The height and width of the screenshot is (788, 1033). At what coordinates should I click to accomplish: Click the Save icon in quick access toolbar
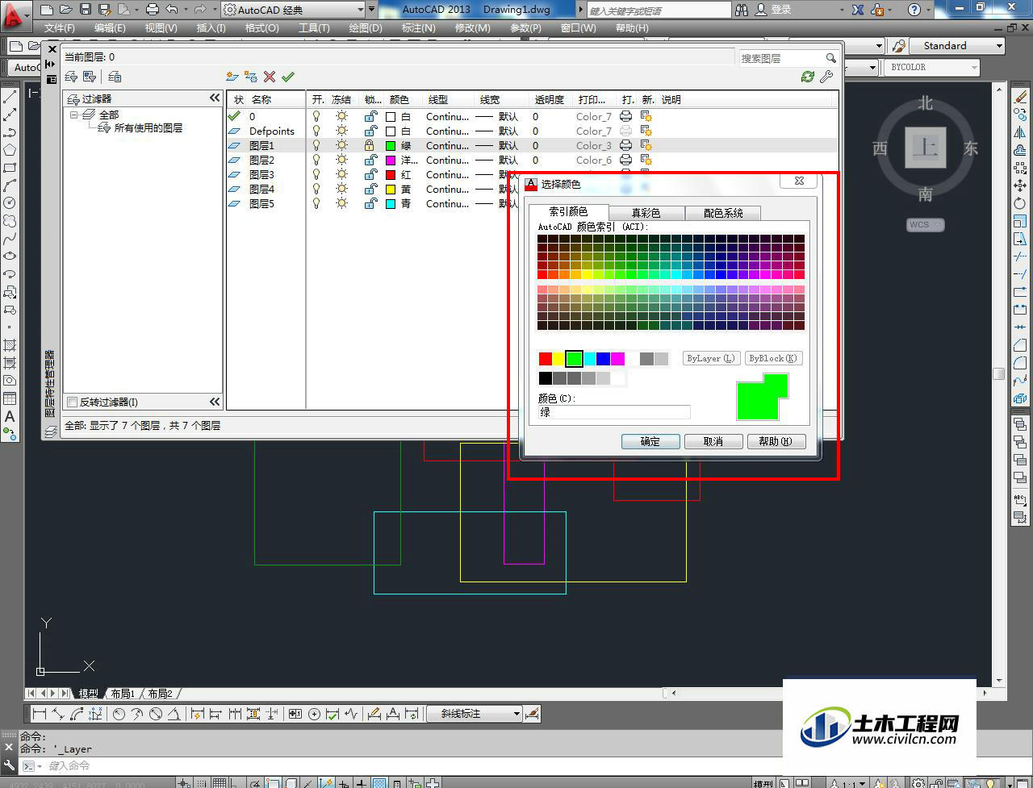(84, 10)
